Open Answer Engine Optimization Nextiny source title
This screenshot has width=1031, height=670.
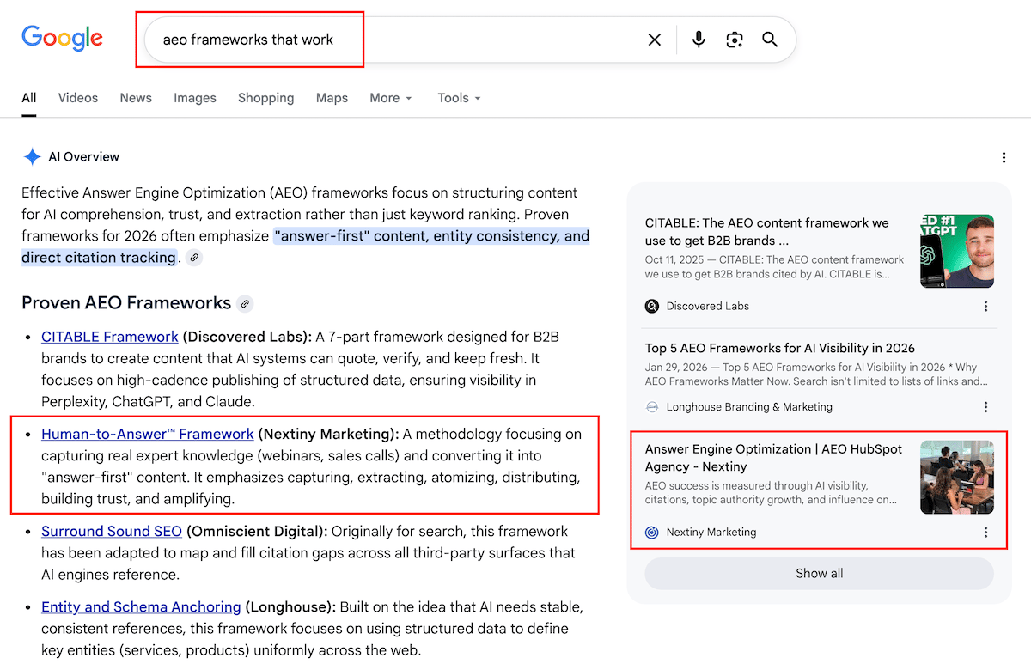point(774,458)
